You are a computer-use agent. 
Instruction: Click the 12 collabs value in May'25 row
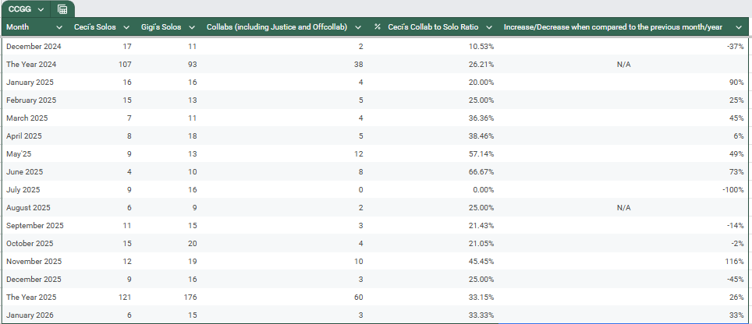[359, 154]
